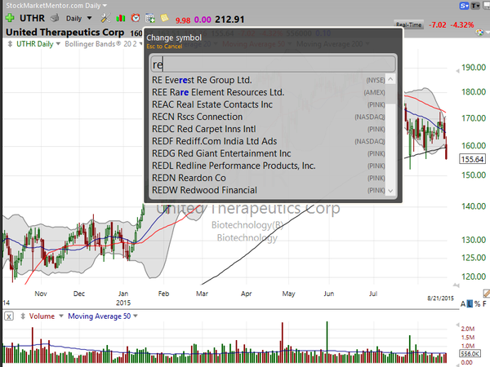
Task: Click the scroll-up arrow in the symbol list
Action: tap(390, 79)
